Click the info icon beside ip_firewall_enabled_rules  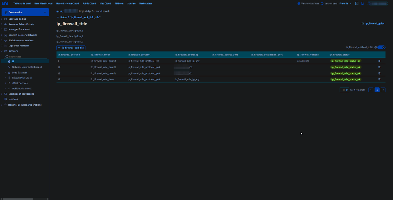(375, 47)
